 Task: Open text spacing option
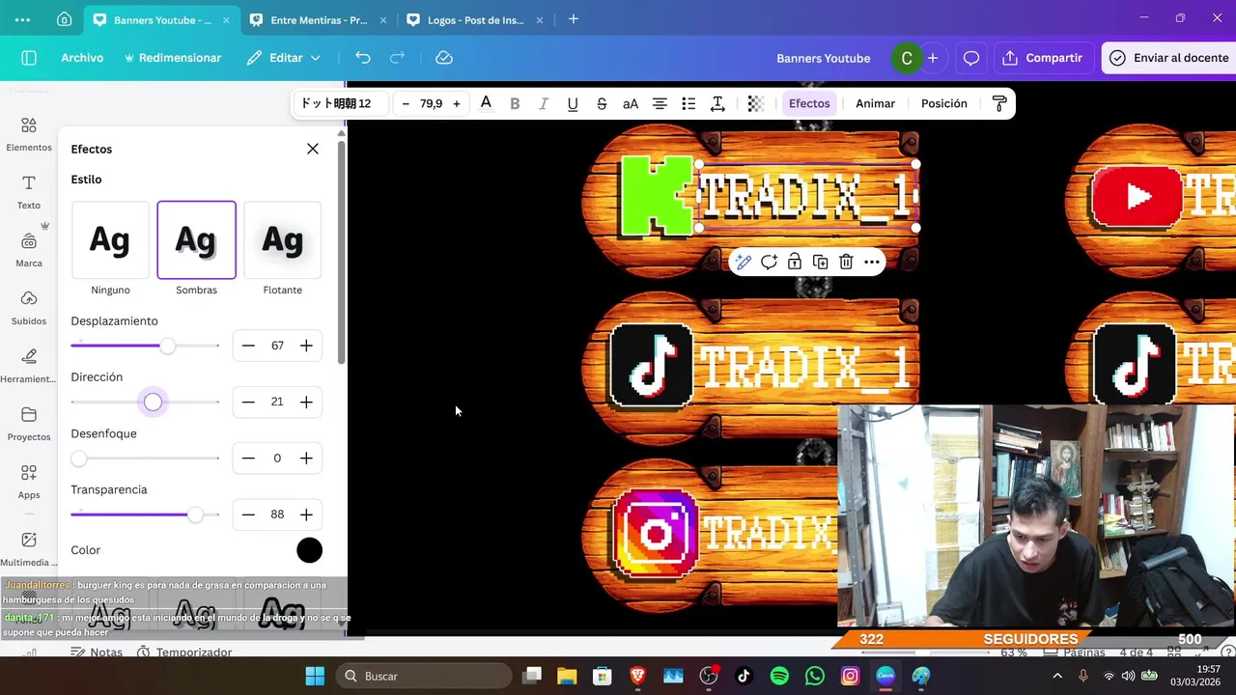tap(717, 103)
